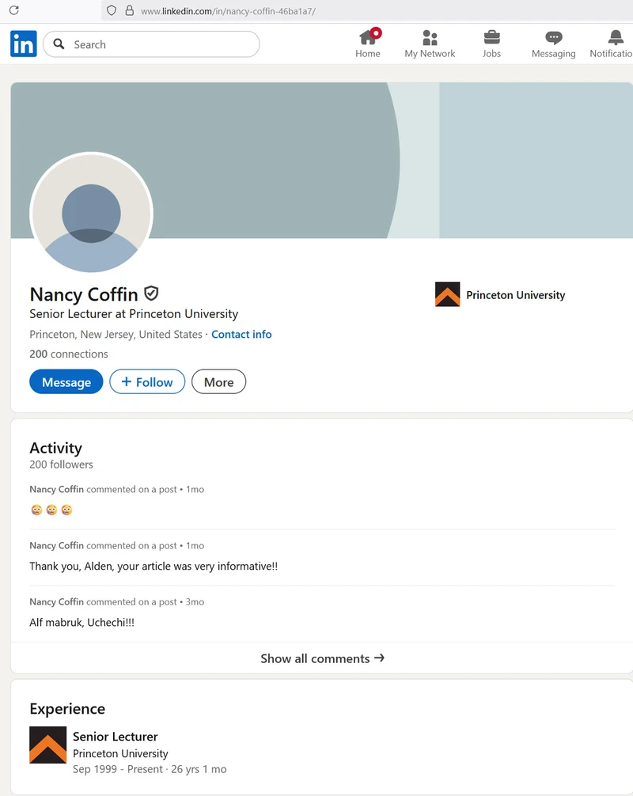The image size is (633, 796).
Task: Focus the LinkedIn search field
Action: [151, 44]
